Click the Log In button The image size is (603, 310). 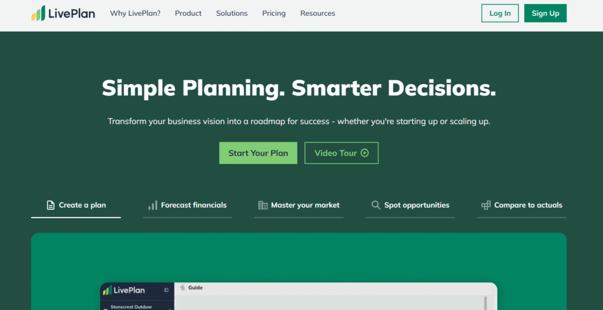point(500,14)
